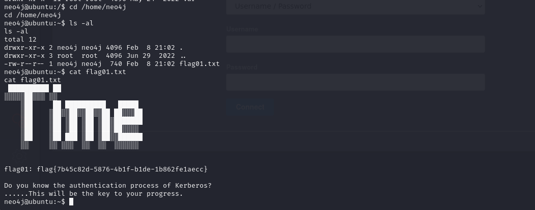Click the flag01: flag{7b45c82d...} line
Screen dimensions: 535x210
coord(106,169)
